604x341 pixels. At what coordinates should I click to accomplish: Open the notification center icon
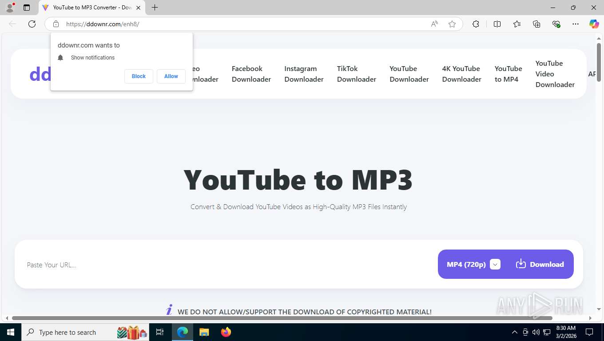(589, 332)
